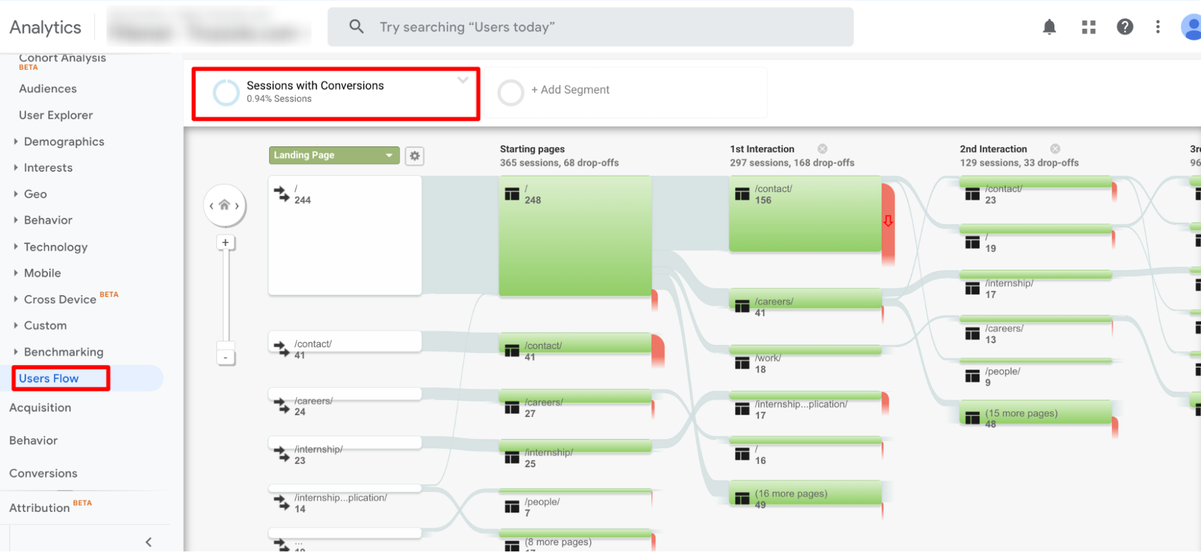Click the home icon in the flow navigator

click(225, 205)
